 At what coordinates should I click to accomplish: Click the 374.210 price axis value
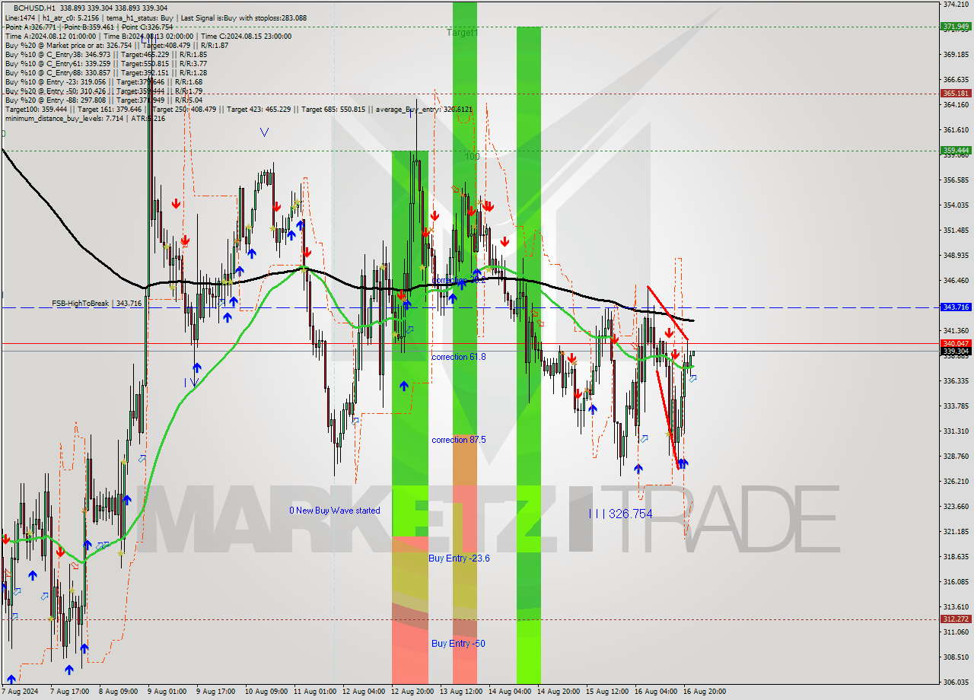click(x=956, y=5)
